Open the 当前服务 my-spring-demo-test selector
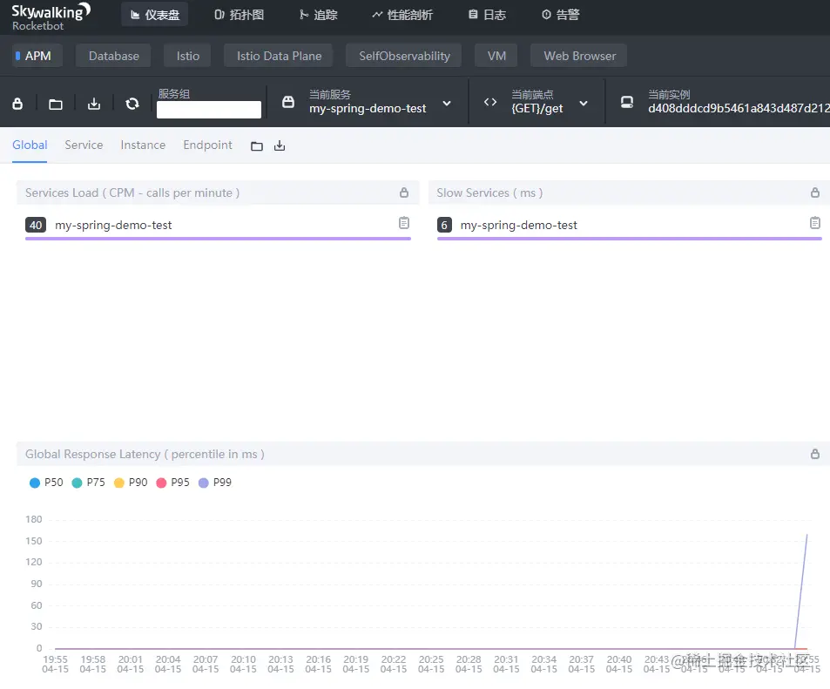Image resolution: width=830 pixels, height=689 pixels. (368, 102)
